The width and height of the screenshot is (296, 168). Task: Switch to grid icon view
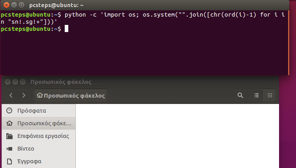(x=270, y=95)
